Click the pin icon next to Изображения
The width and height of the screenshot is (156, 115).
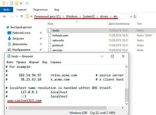click(x=41, y=50)
